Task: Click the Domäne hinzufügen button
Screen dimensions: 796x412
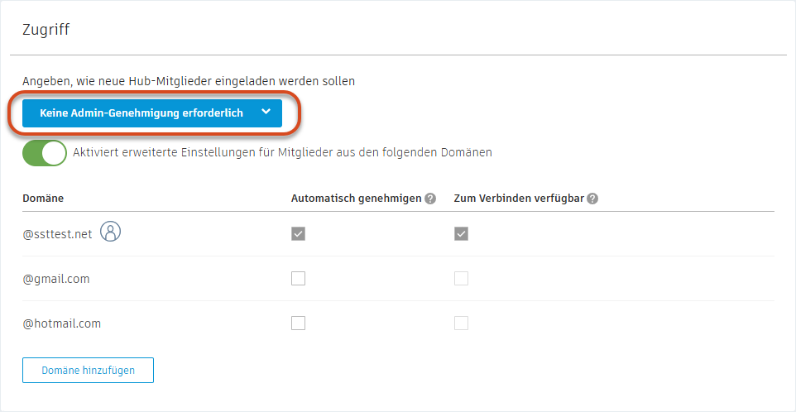Action: [x=88, y=371]
